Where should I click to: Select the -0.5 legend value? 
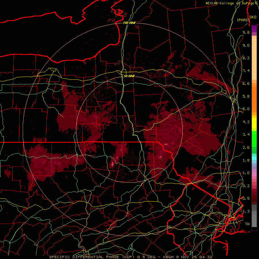245,199
